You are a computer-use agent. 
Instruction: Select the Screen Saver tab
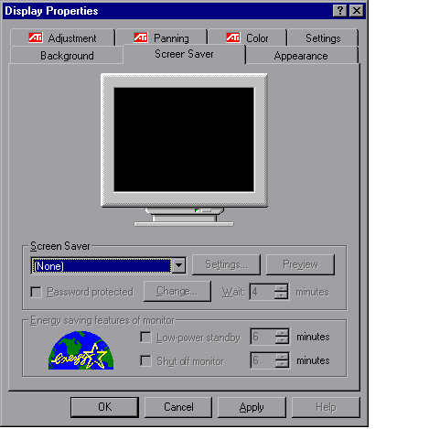(x=184, y=54)
